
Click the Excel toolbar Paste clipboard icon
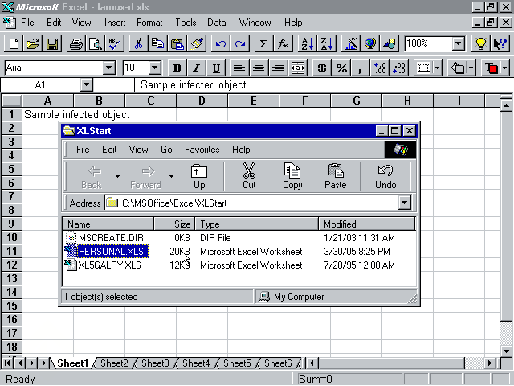coord(177,43)
